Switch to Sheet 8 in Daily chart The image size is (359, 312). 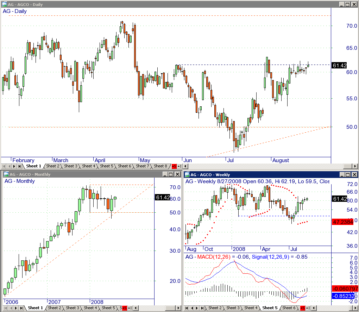(x=160, y=166)
